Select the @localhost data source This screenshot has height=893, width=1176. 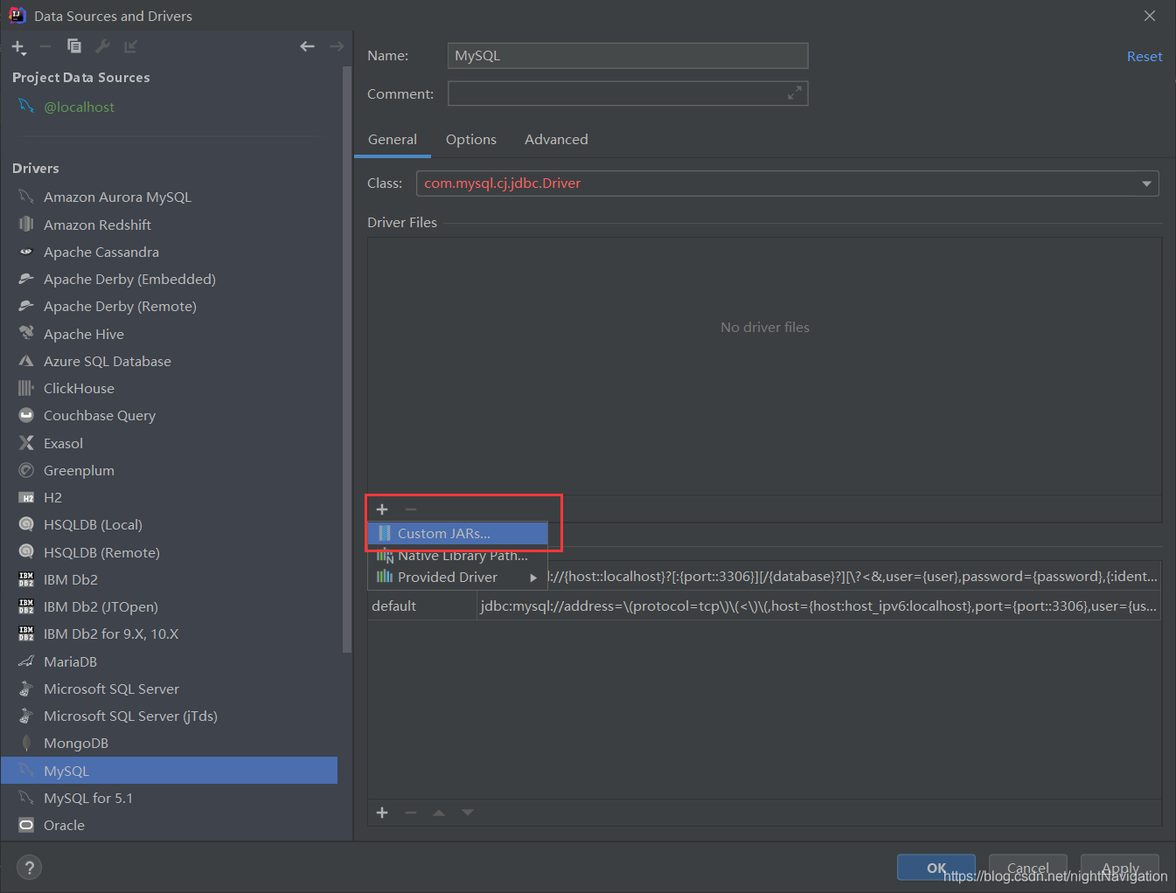click(x=79, y=107)
